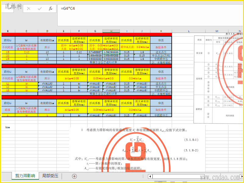The height and width of the screenshot is (183, 244).
Task: Switch to the 局部受压 sheet tab
Action: coord(50,176)
